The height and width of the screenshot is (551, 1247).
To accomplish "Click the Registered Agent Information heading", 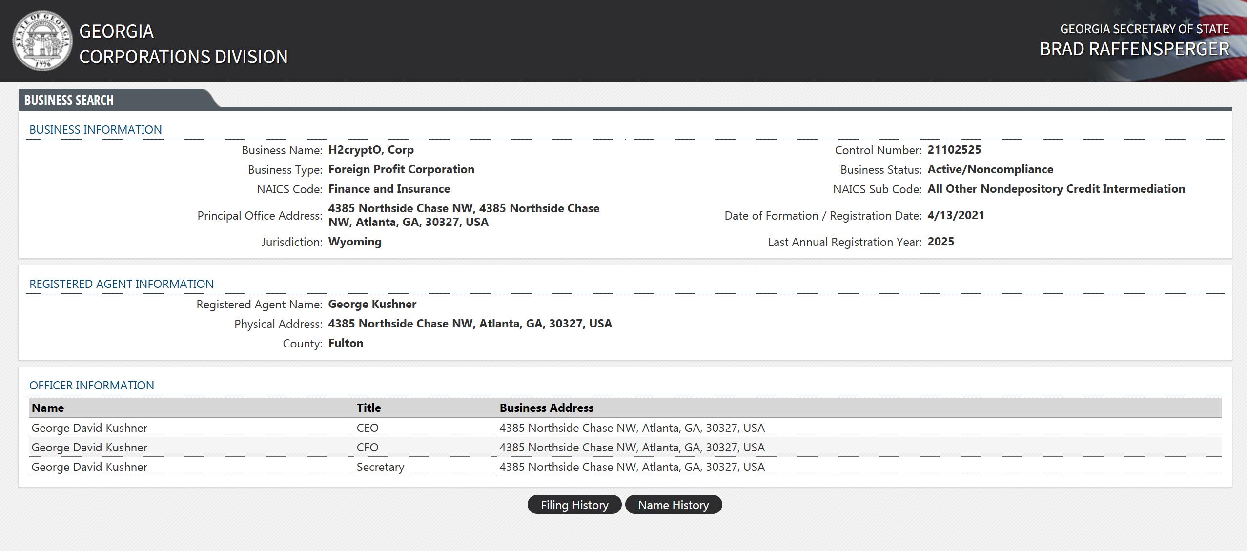I will [122, 284].
